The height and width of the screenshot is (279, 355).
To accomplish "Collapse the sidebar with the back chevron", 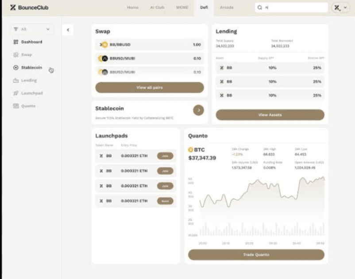I will click(x=68, y=30).
